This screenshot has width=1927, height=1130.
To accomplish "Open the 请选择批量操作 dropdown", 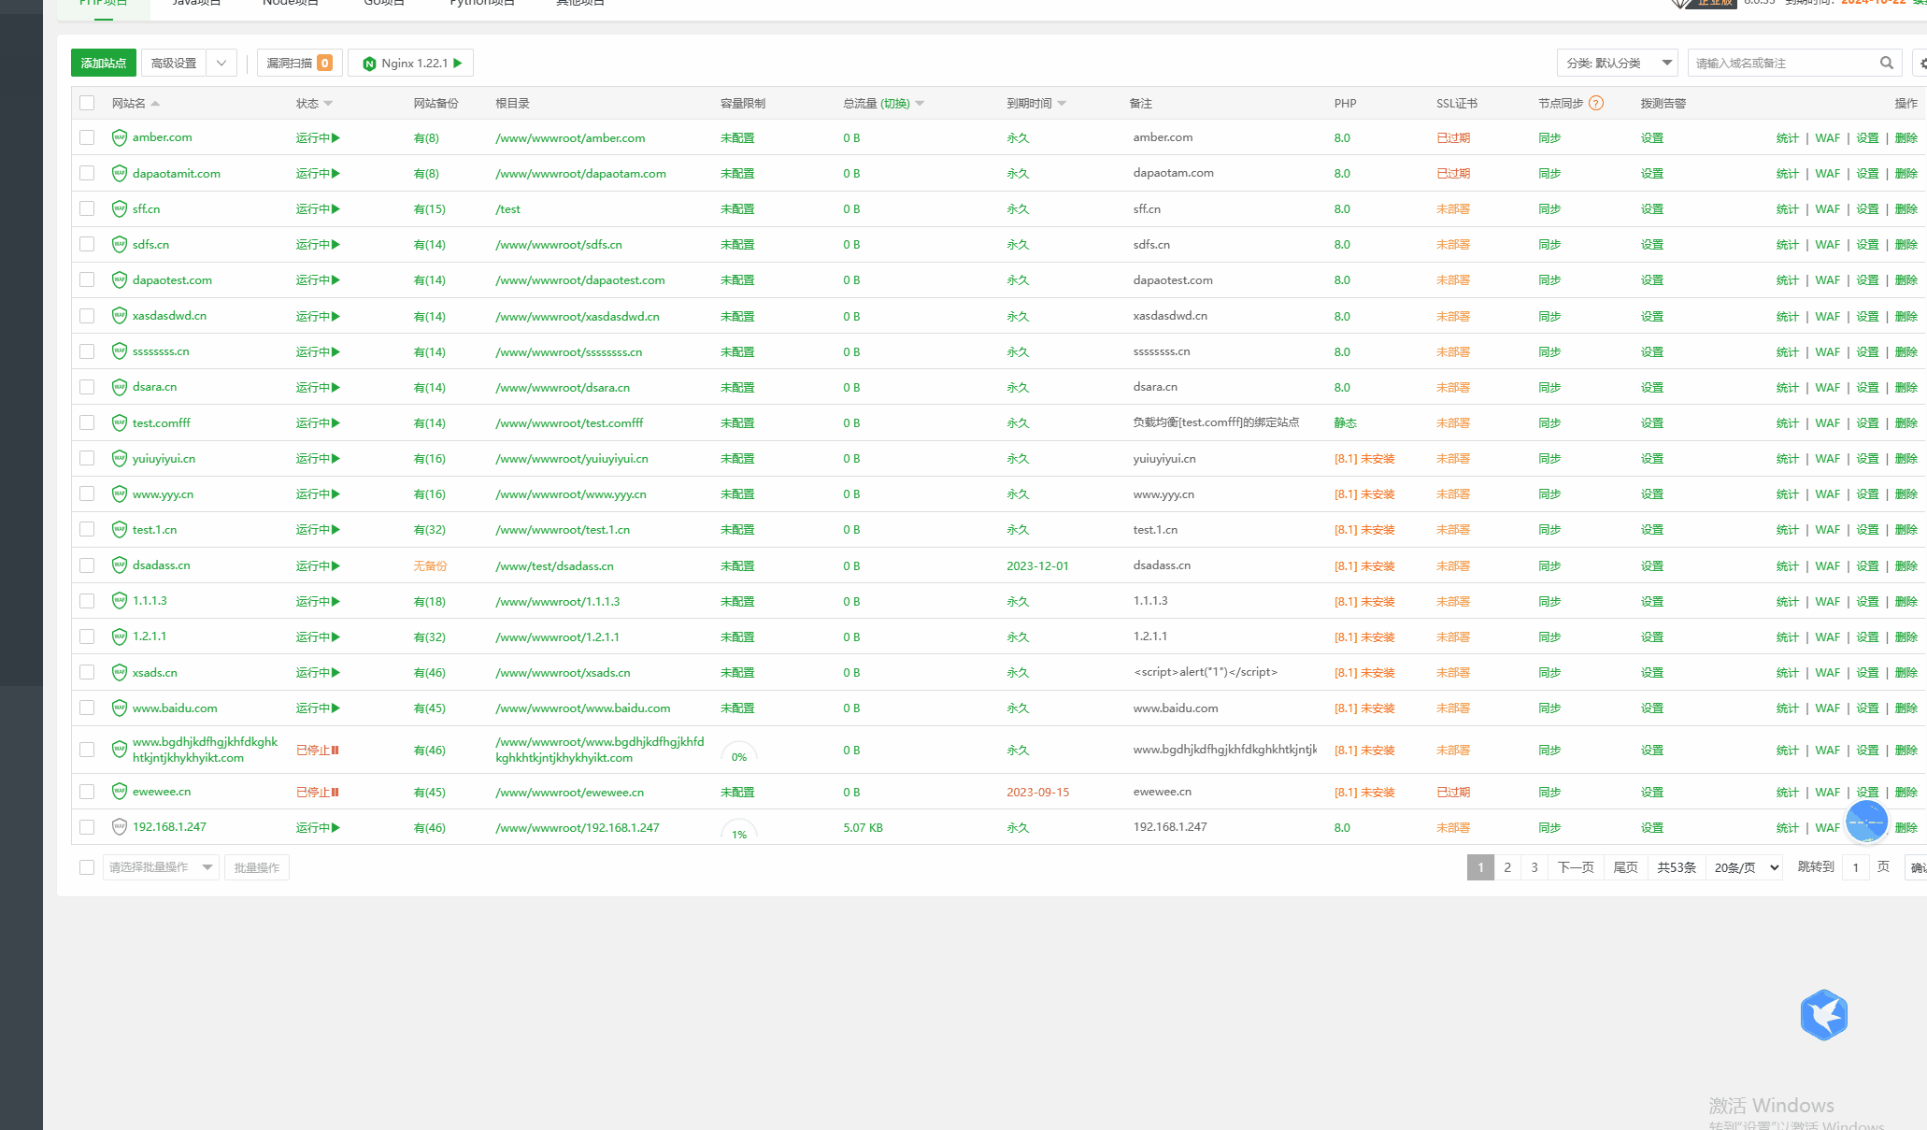I will (161, 867).
